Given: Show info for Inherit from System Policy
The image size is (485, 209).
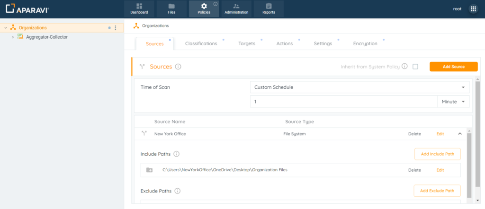Looking at the screenshot, I should coord(404,66).
